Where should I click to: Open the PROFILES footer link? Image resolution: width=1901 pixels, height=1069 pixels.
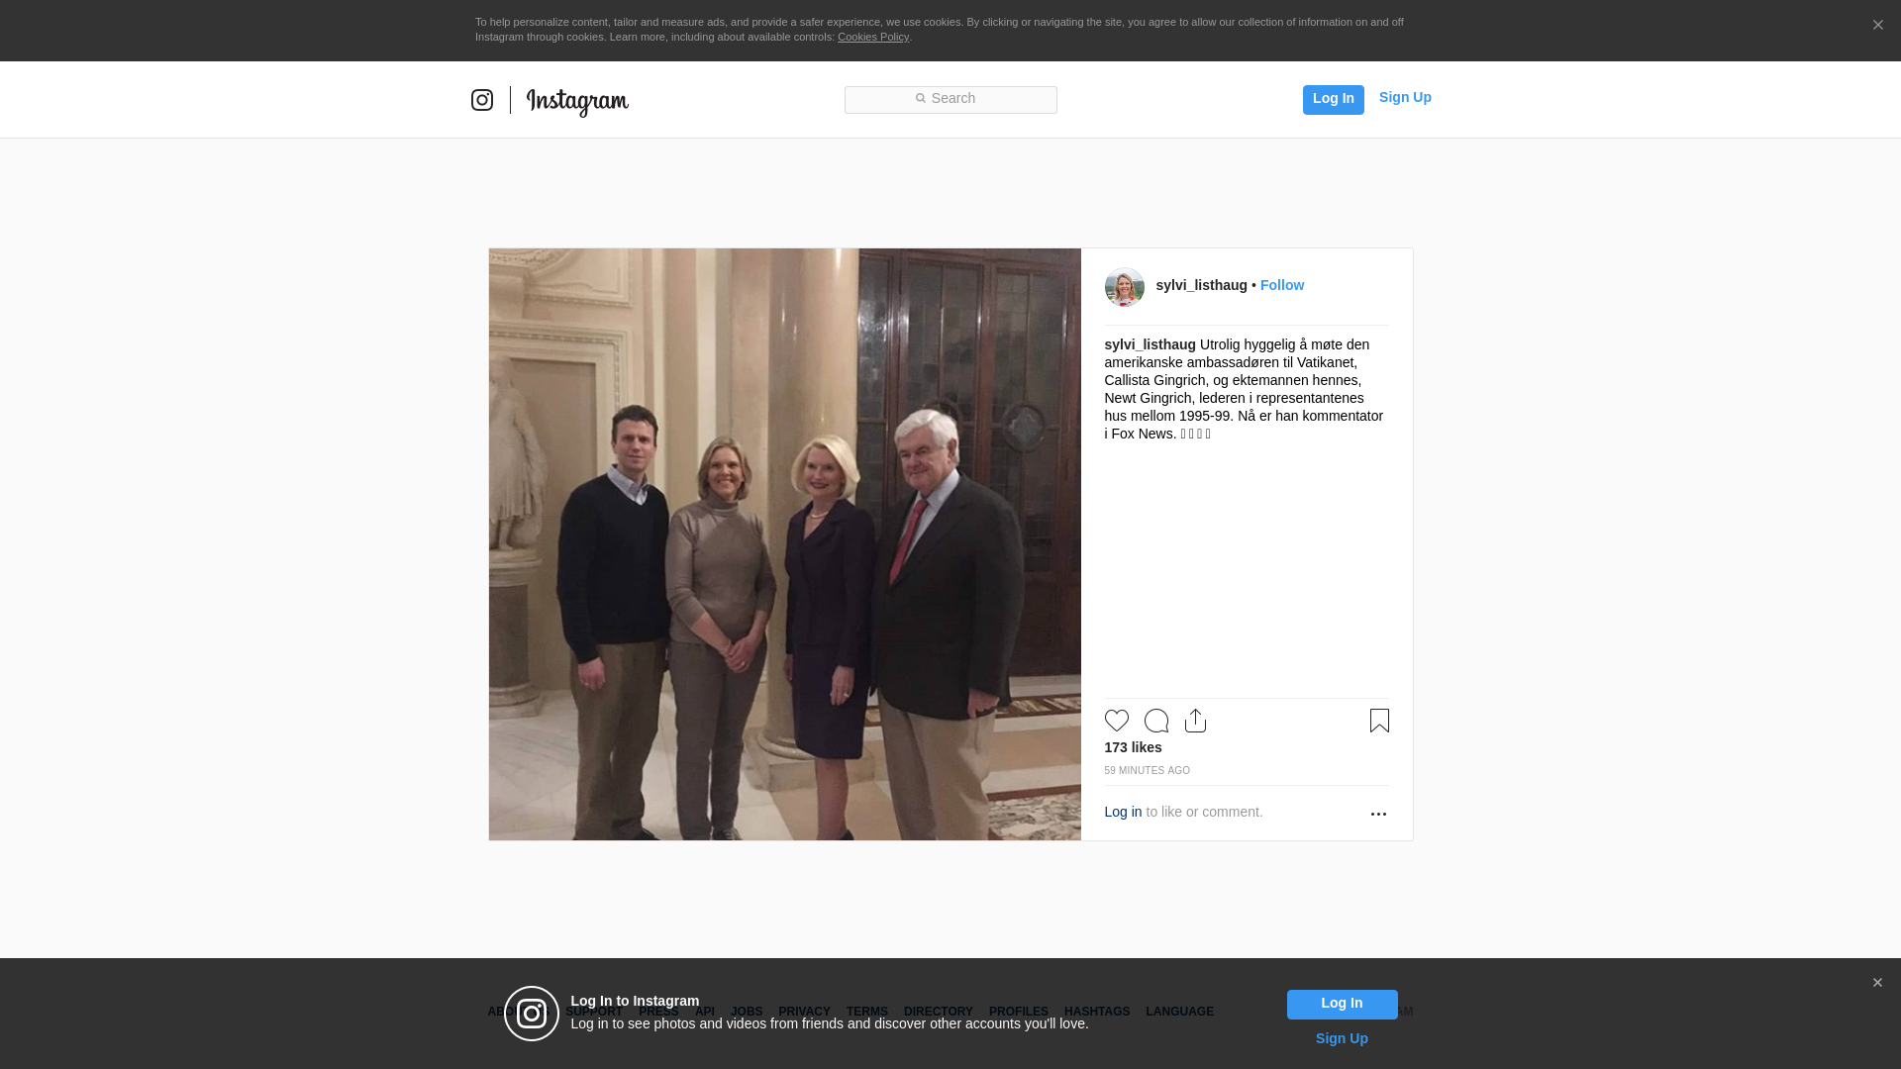(x=1019, y=1012)
